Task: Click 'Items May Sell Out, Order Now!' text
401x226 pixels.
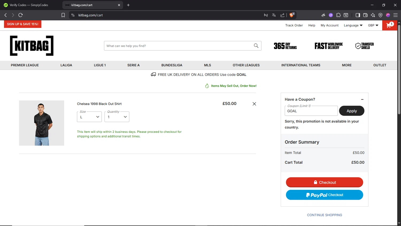Action: click(x=234, y=86)
